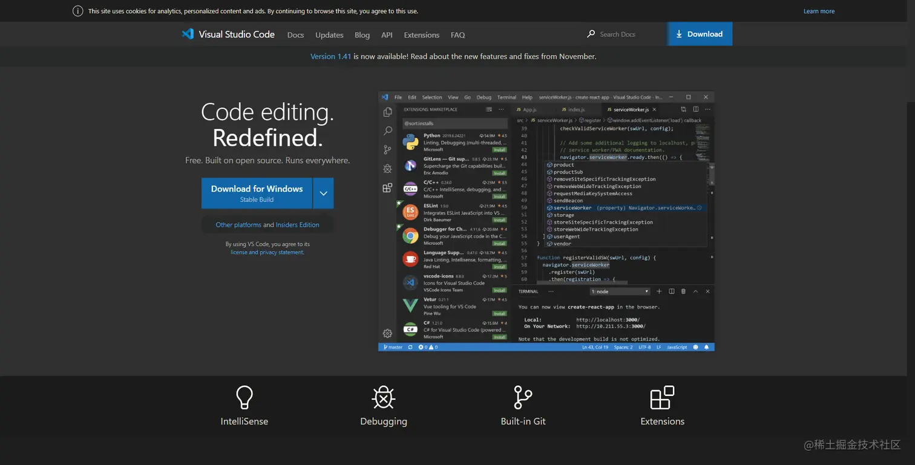Click Install button for Python extension

coord(499,149)
